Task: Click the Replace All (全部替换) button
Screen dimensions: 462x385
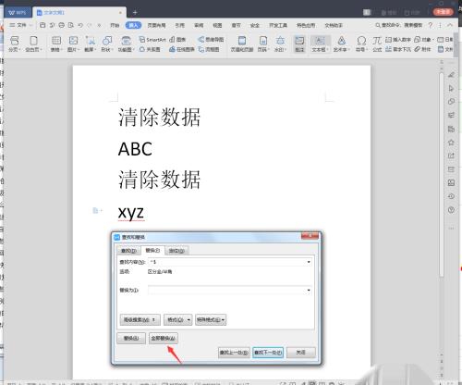Action: click(164, 339)
